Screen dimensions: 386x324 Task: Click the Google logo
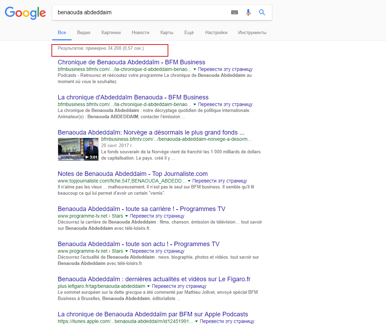click(25, 13)
